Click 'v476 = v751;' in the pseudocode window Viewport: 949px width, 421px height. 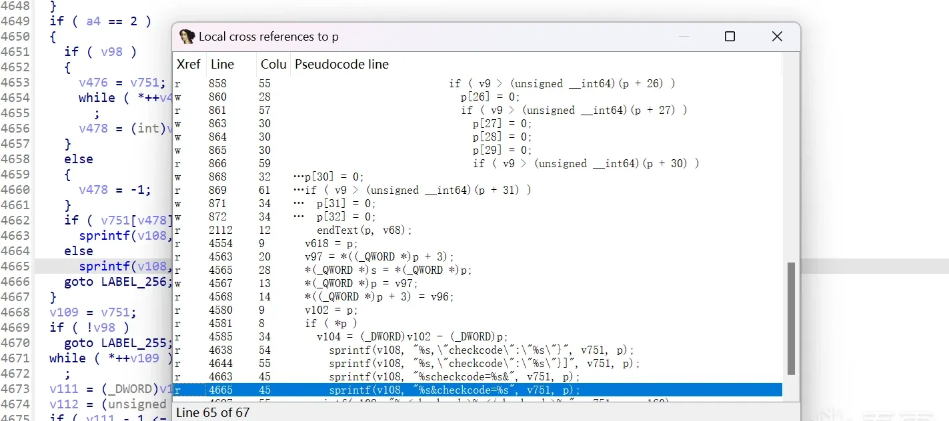tap(122, 83)
